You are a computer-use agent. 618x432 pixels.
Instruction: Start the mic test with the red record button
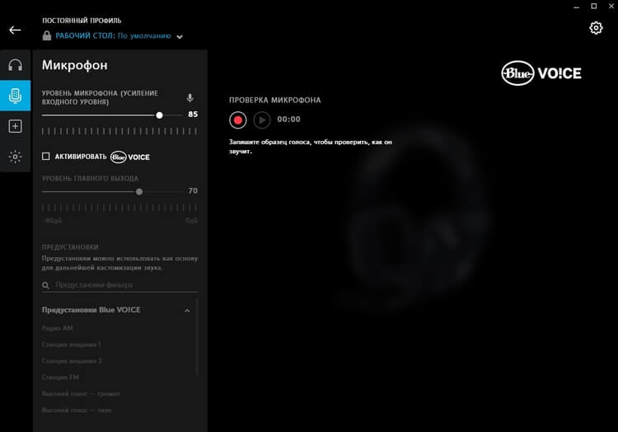tap(237, 120)
